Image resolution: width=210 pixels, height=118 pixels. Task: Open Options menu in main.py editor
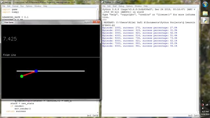click(x=29, y=6)
